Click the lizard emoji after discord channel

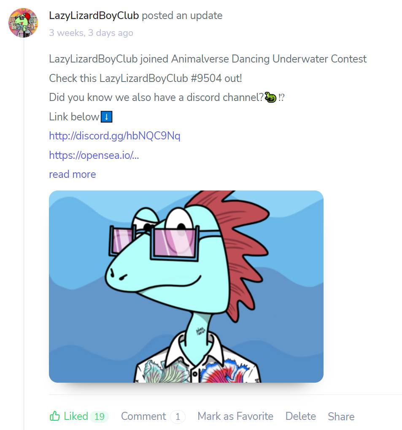point(270,97)
